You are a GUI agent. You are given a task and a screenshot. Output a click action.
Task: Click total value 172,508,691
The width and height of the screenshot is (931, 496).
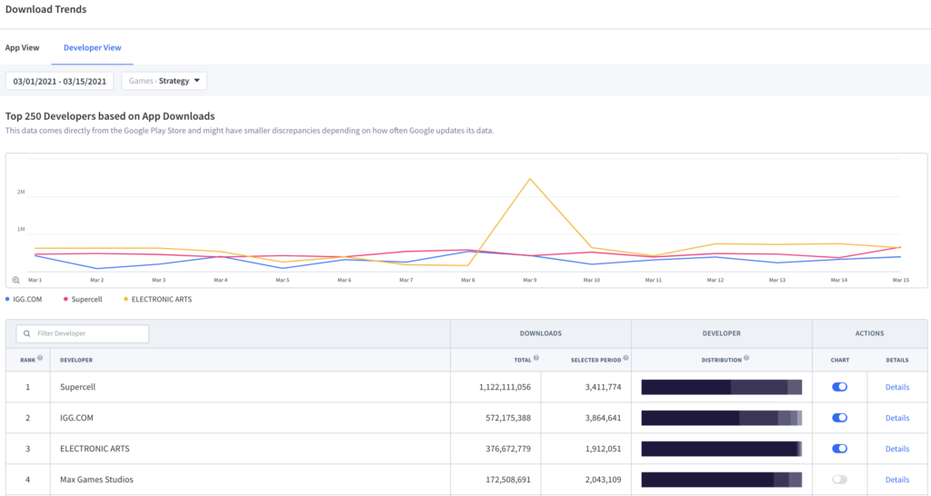pyautogui.click(x=508, y=480)
